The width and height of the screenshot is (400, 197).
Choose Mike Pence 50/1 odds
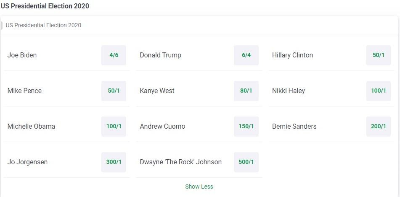(x=114, y=91)
